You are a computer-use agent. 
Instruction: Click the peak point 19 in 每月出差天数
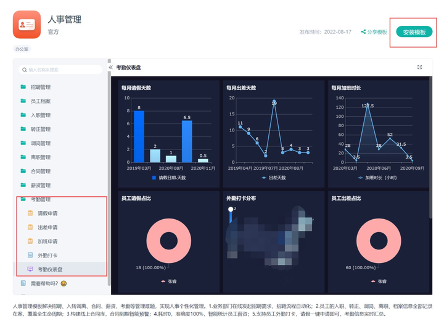pos(274,101)
